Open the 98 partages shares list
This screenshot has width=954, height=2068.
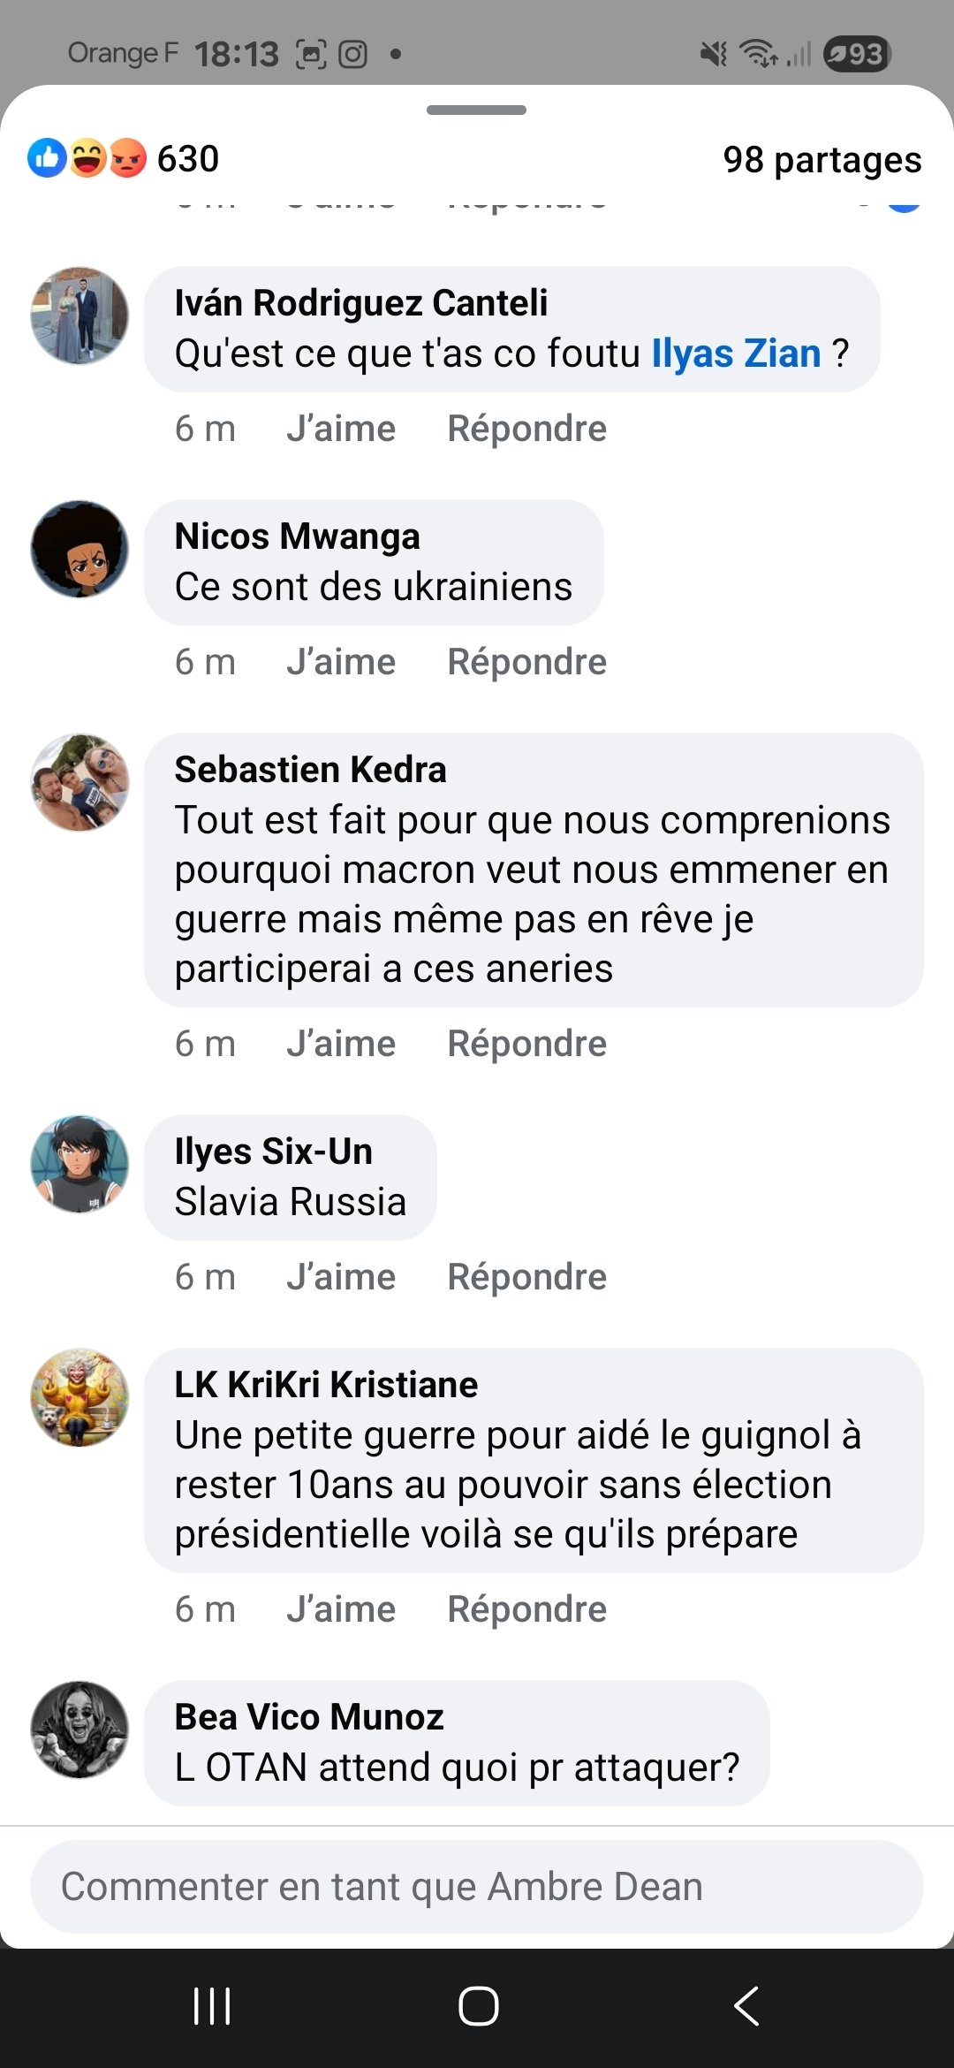pos(821,160)
